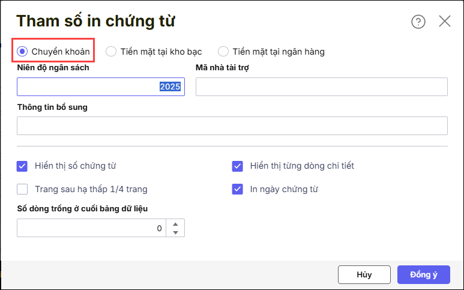Click the Niên độ ngân sách field

pyautogui.click(x=100, y=87)
